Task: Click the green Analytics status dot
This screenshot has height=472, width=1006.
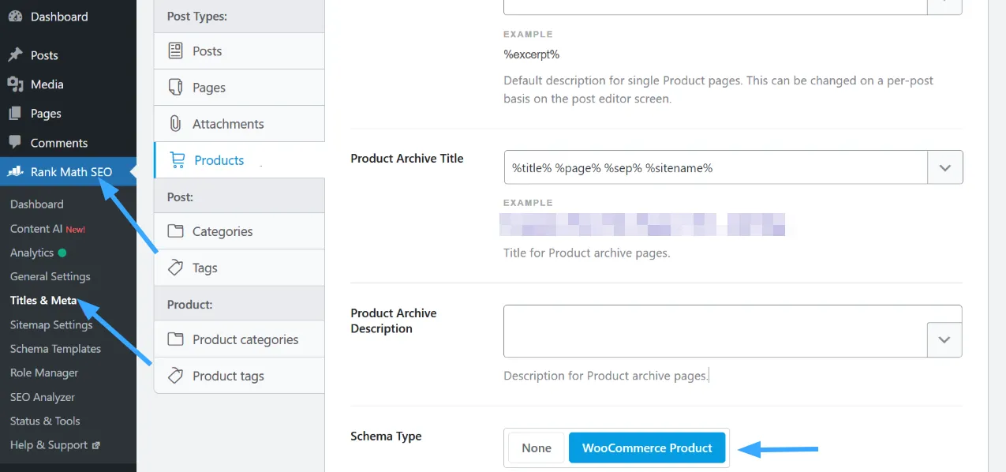Action: (x=62, y=253)
